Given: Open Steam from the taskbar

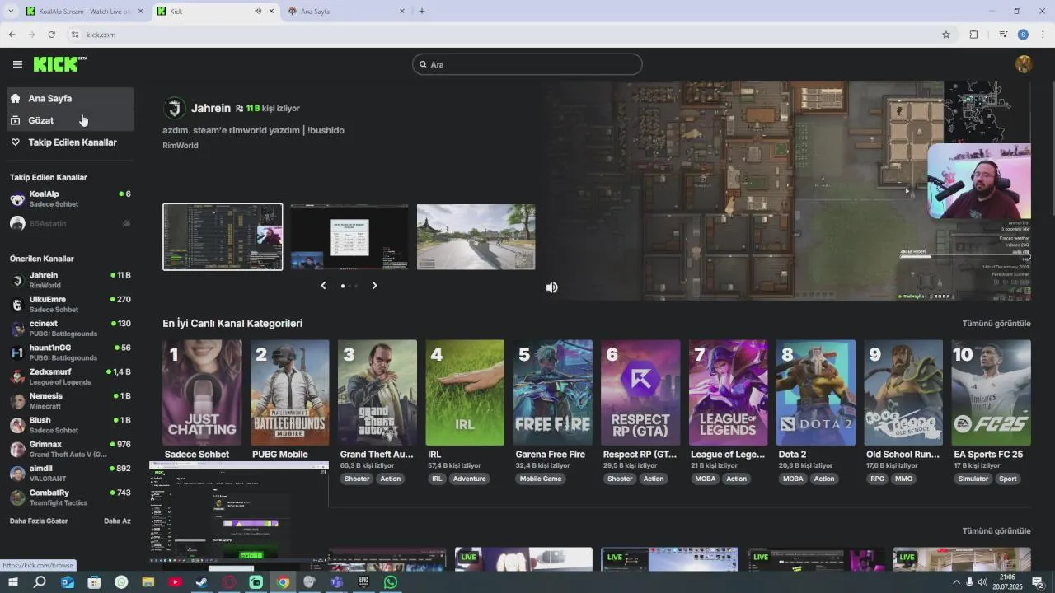Looking at the screenshot, I should pos(202,582).
